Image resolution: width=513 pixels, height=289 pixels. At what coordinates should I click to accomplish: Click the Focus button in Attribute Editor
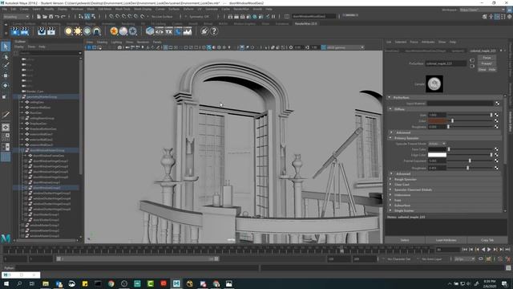point(487,58)
